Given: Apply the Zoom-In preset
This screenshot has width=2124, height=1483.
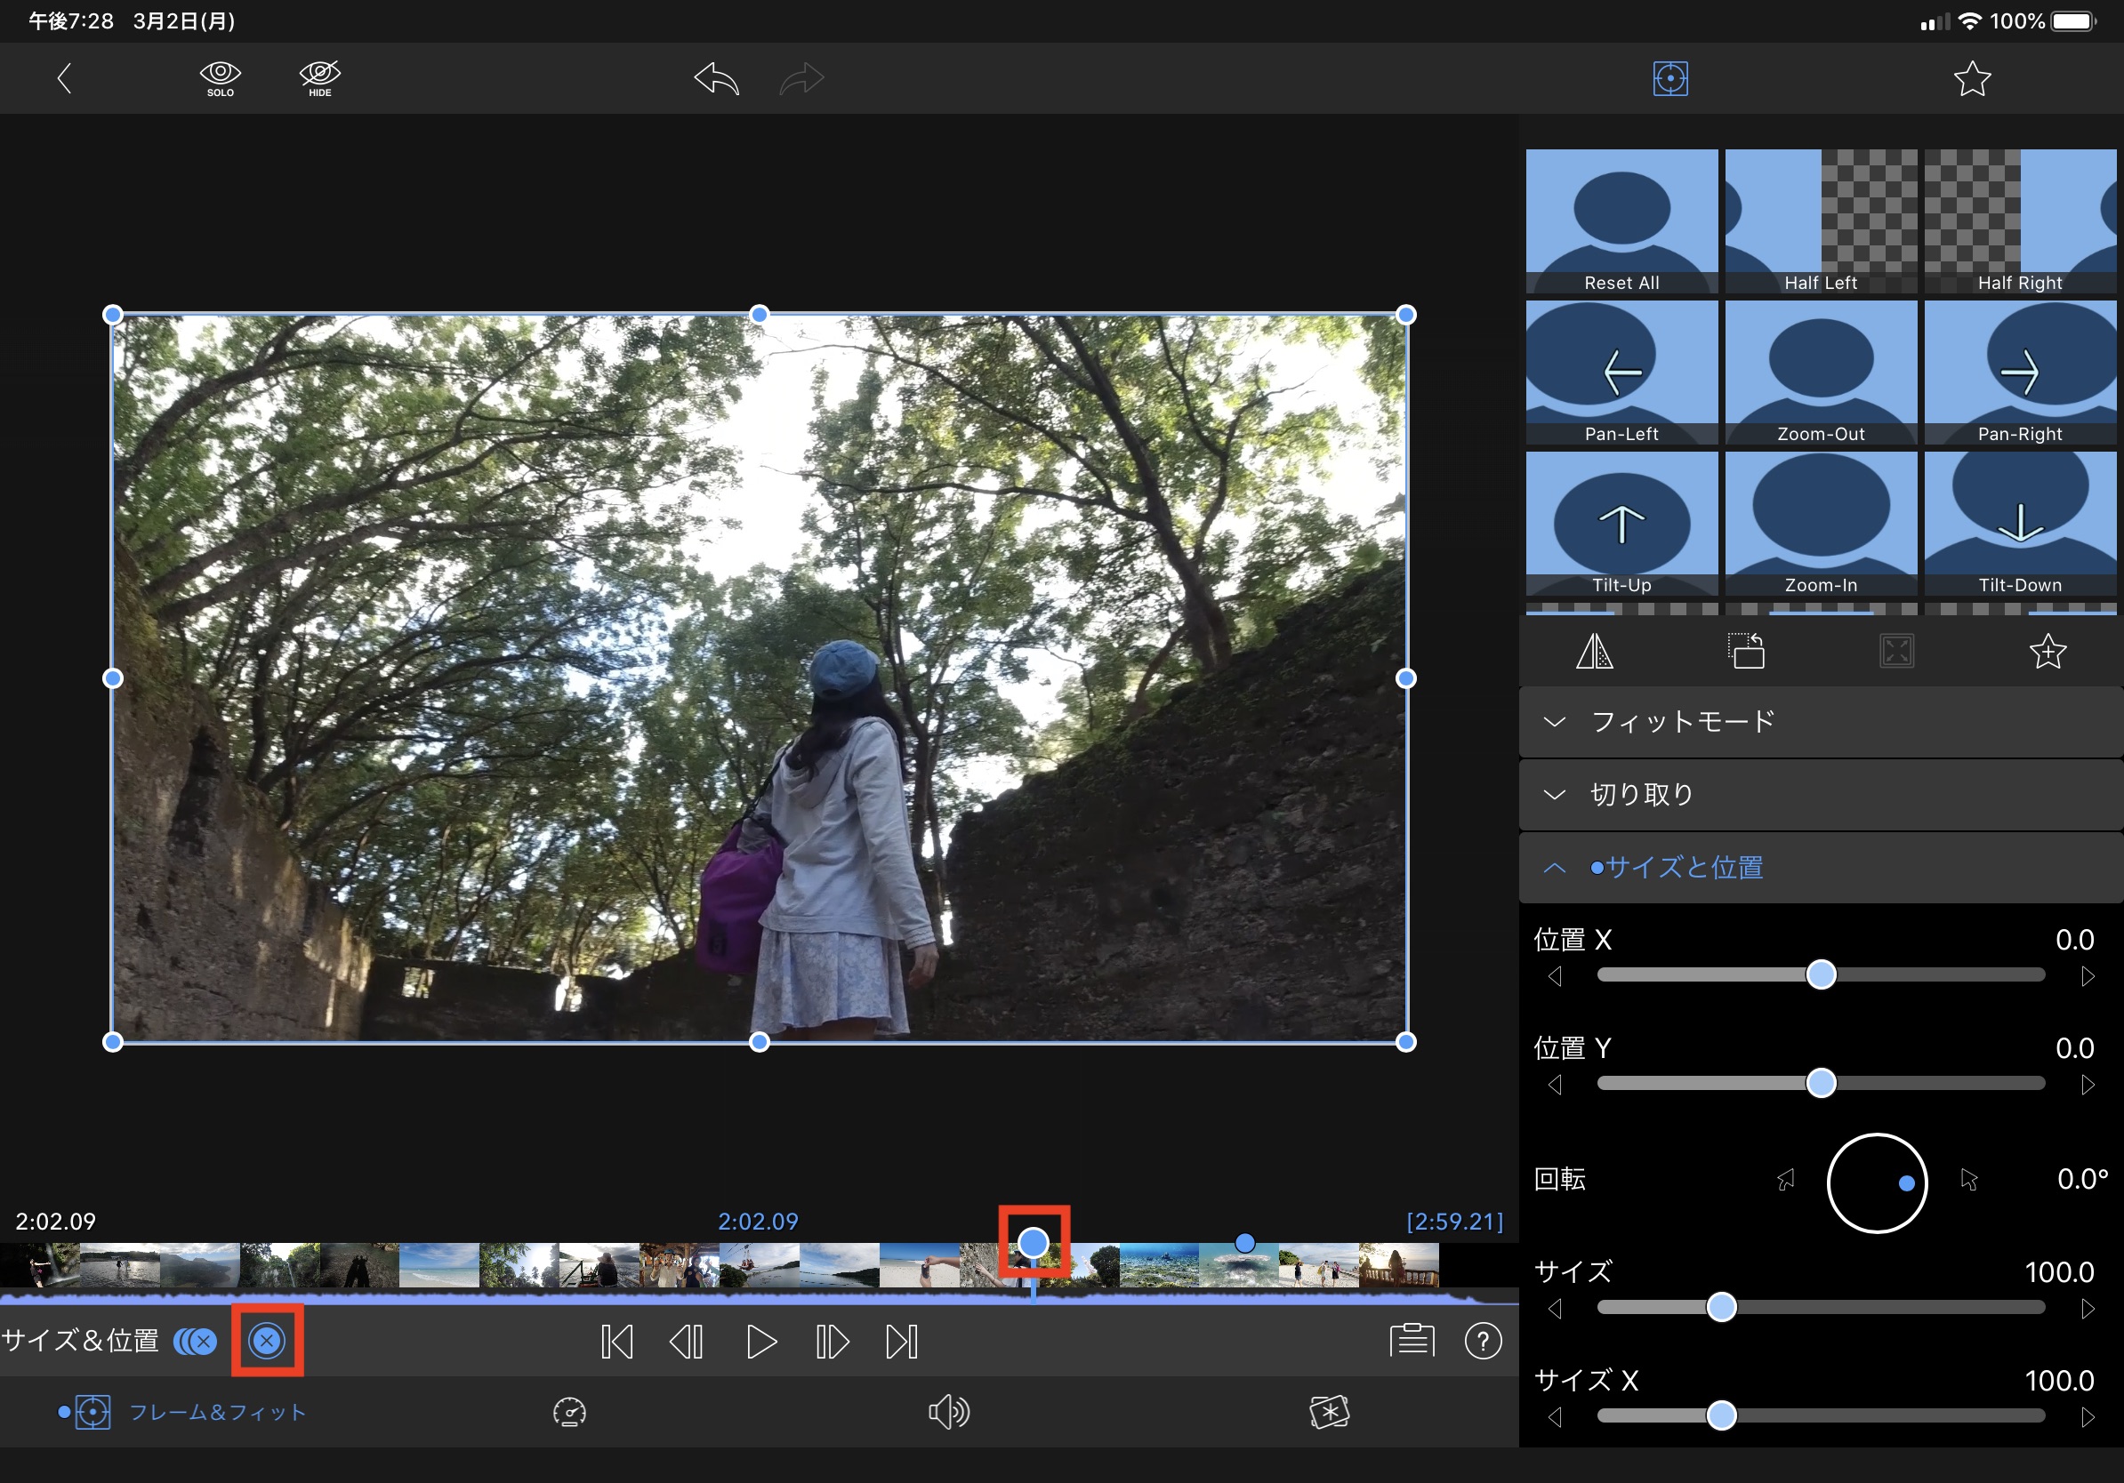Looking at the screenshot, I should pos(1820,524).
